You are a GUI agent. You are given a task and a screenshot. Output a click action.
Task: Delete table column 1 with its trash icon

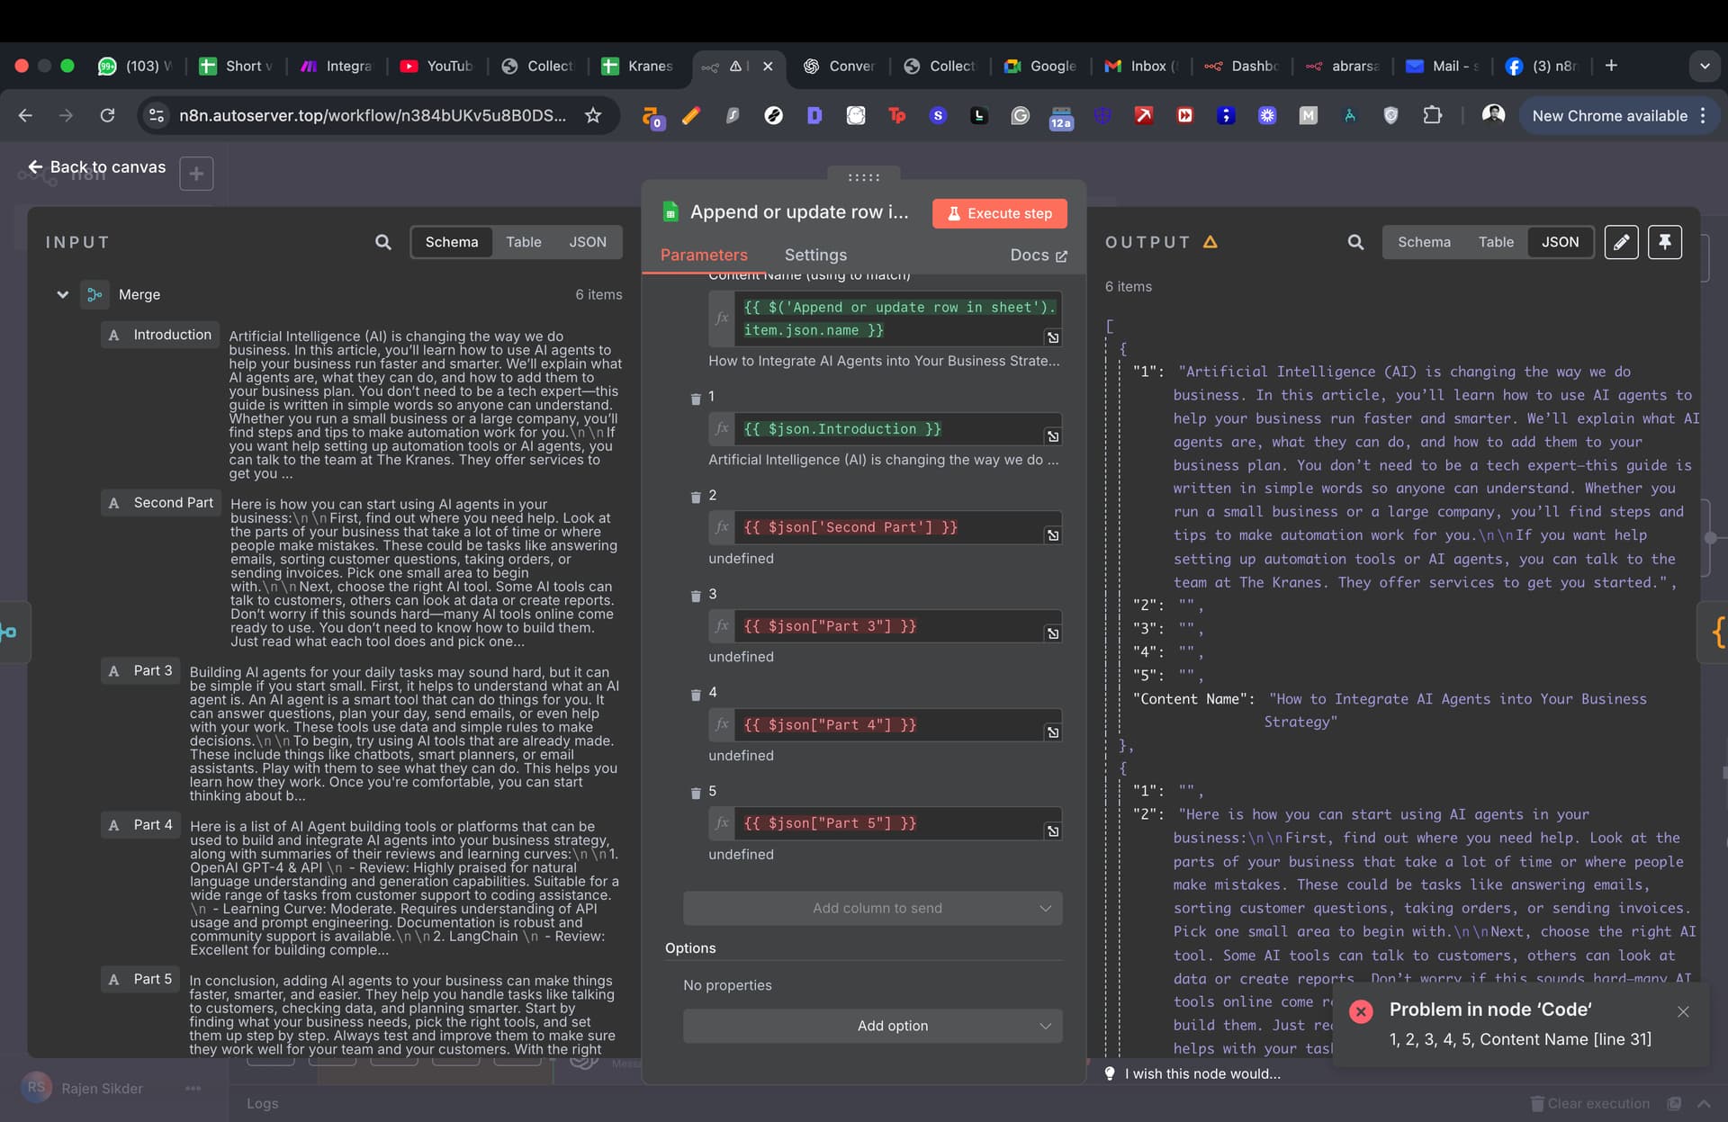[696, 399]
